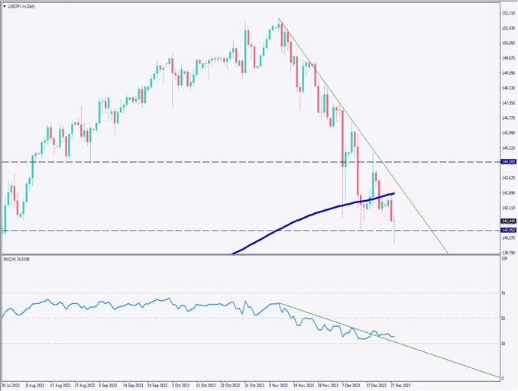Click the 139.790 price scale label
Viewport: 518px width, 391px height.
tap(507, 253)
